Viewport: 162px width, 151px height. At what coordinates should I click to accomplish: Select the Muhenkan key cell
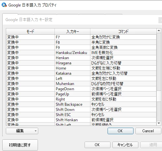click(73, 84)
